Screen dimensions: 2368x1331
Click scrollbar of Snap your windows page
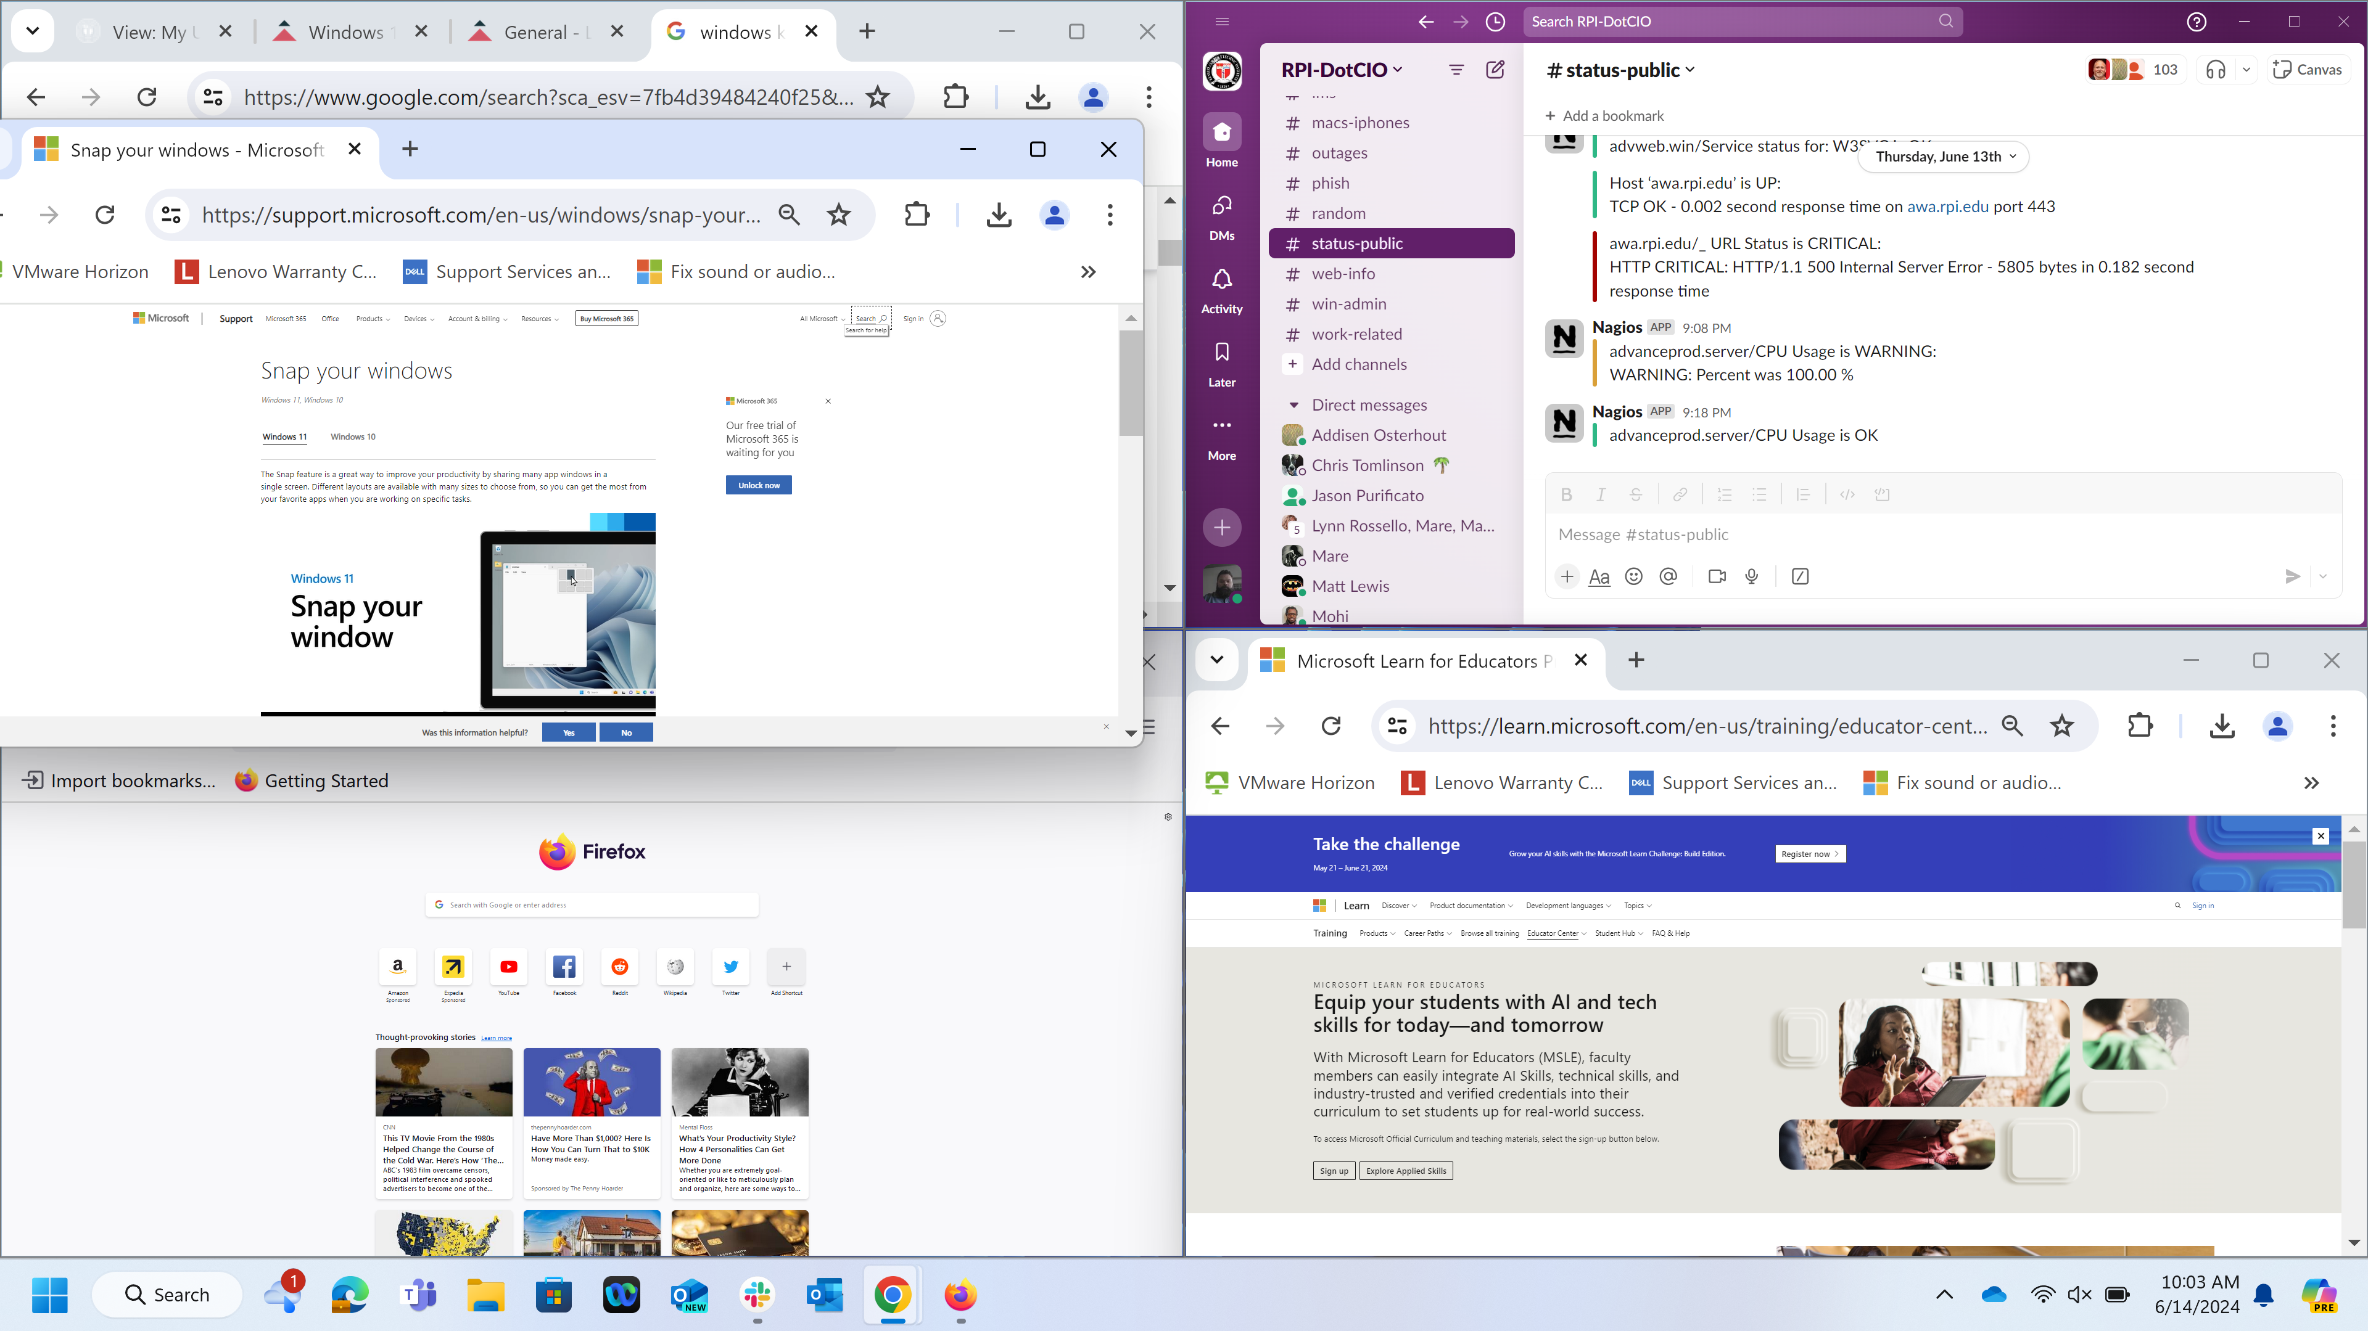coord(1131,382)
